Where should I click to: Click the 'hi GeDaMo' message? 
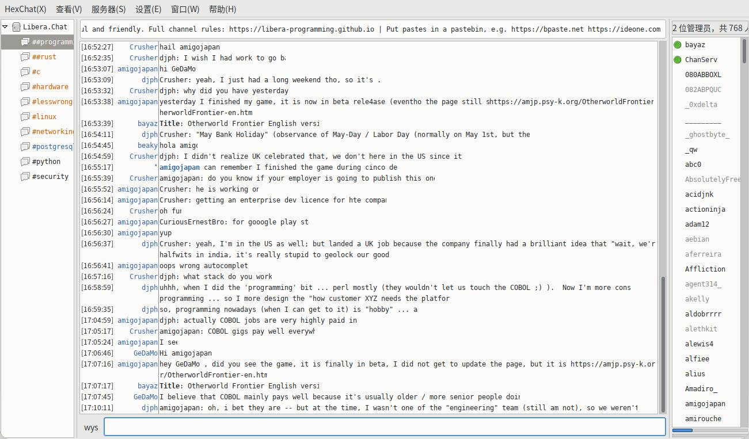tap(177, 69)
